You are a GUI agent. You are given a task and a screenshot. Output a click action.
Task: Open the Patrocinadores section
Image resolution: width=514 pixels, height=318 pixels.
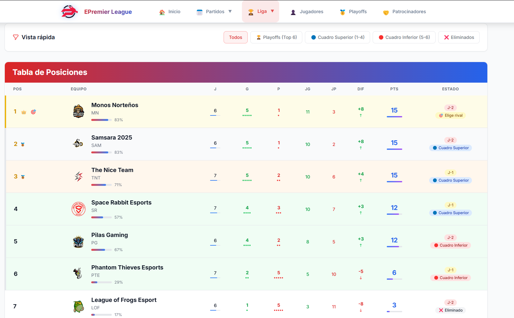404,12
